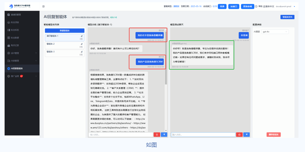The width and height of the screenshot is (305, 152).
Task: Open the 购买记录 sidebar menu
Action: [22, 45]
